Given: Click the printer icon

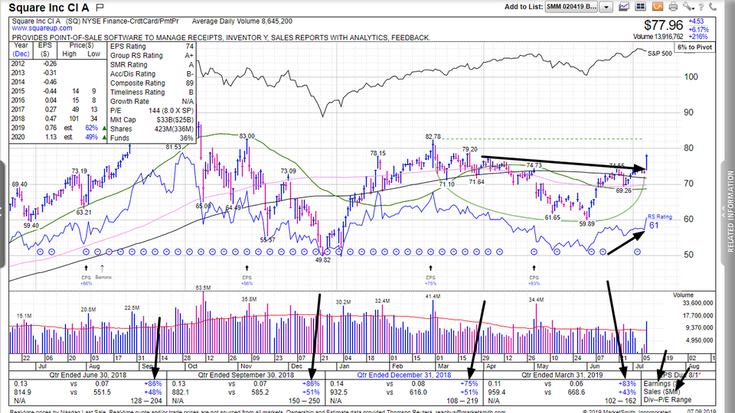Looking at the screenshot, I should coord(673,7).
